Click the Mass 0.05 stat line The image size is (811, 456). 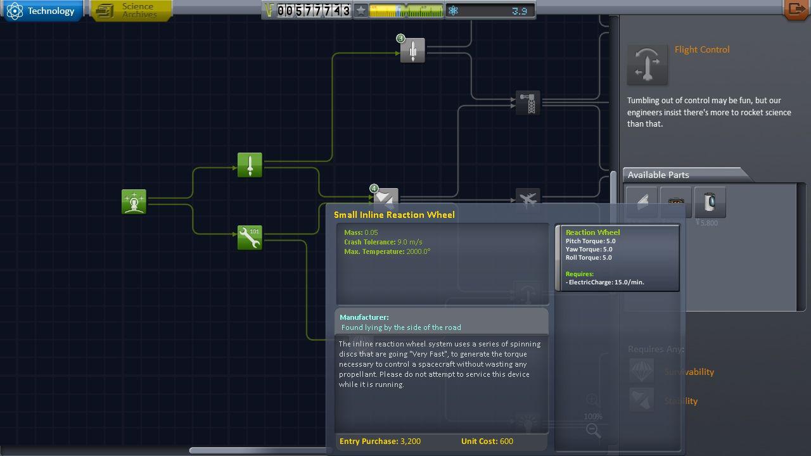pos(361,232)
